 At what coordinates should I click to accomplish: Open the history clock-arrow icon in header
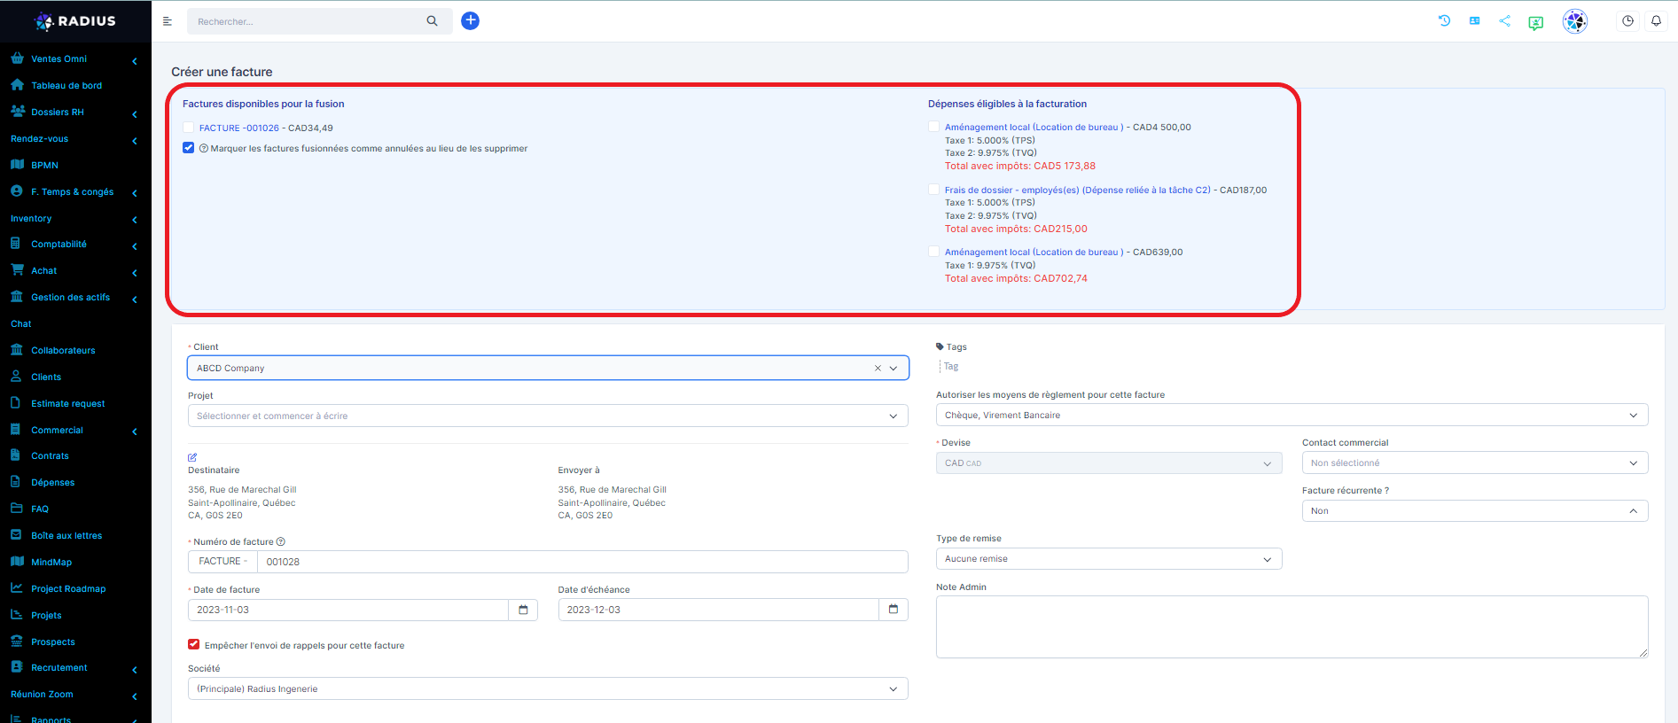click(1444, 20)
